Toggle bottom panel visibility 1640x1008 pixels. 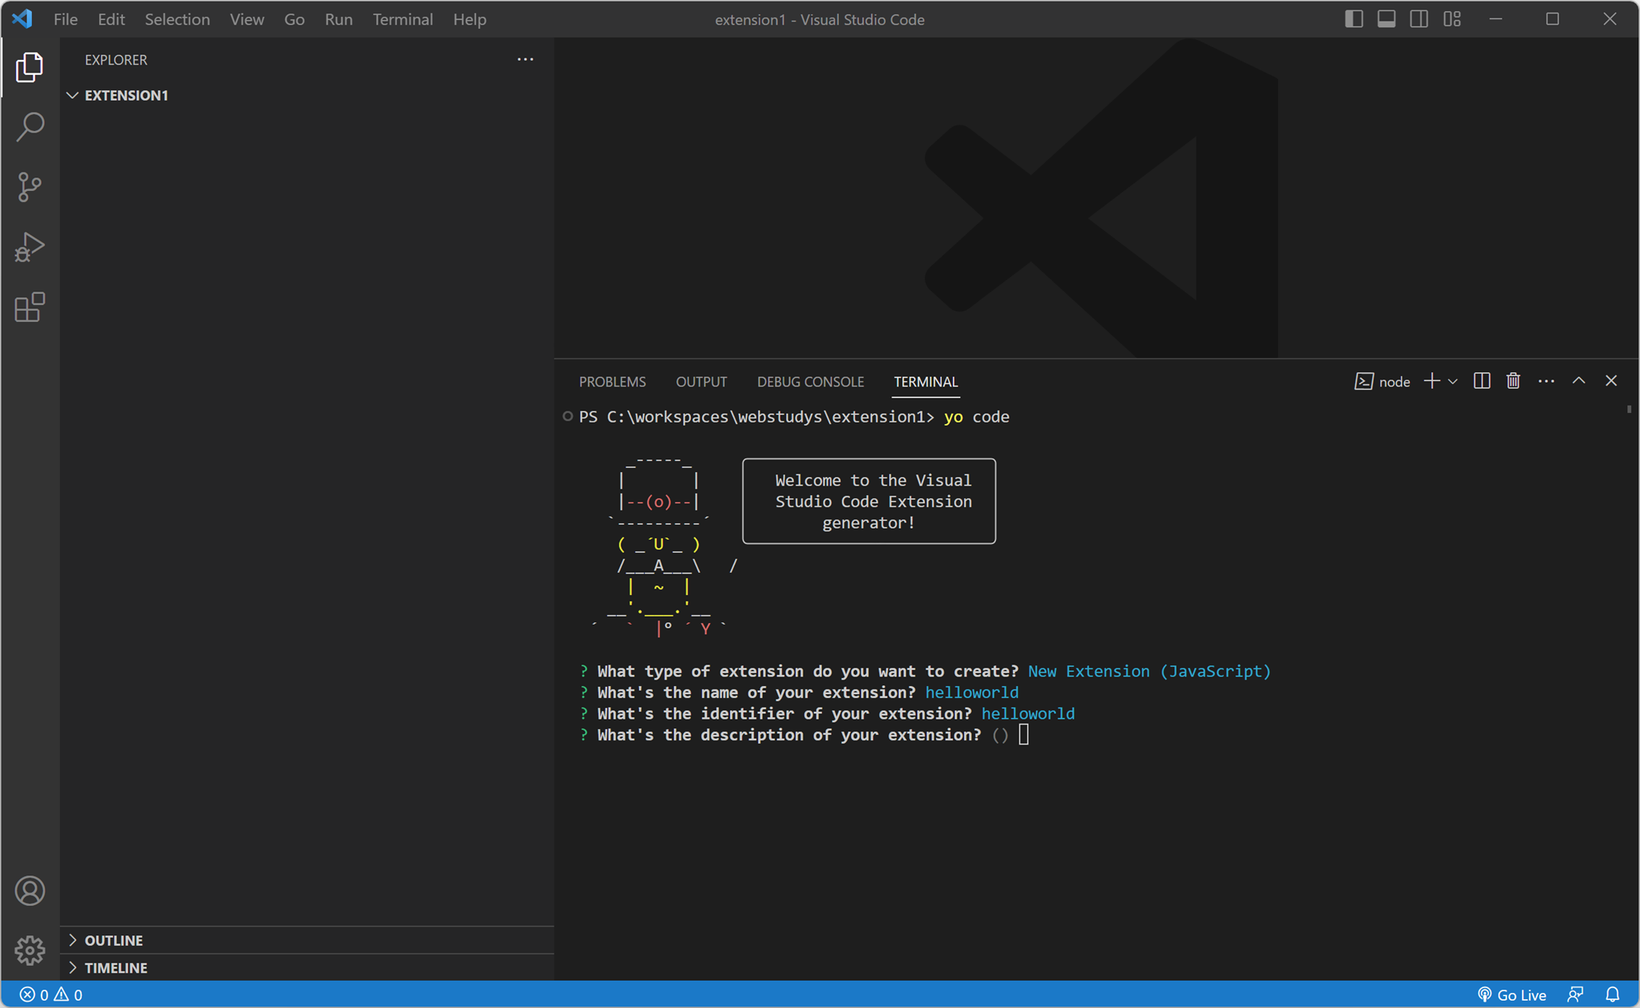pos(1386,19)
